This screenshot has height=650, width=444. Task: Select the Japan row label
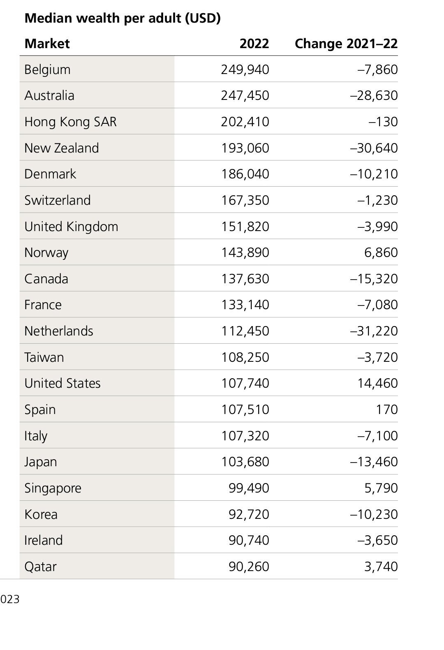pos(41,462)
